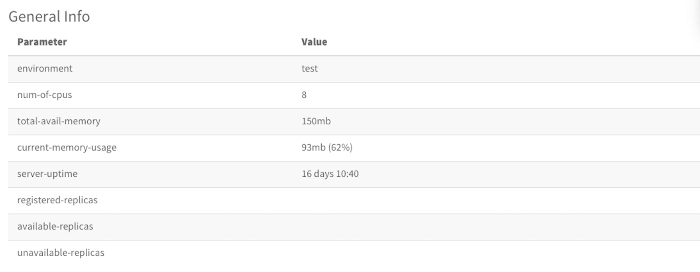Select the total-avail-memory parameter cell
The image size is (700, 272).
(59, 121)
